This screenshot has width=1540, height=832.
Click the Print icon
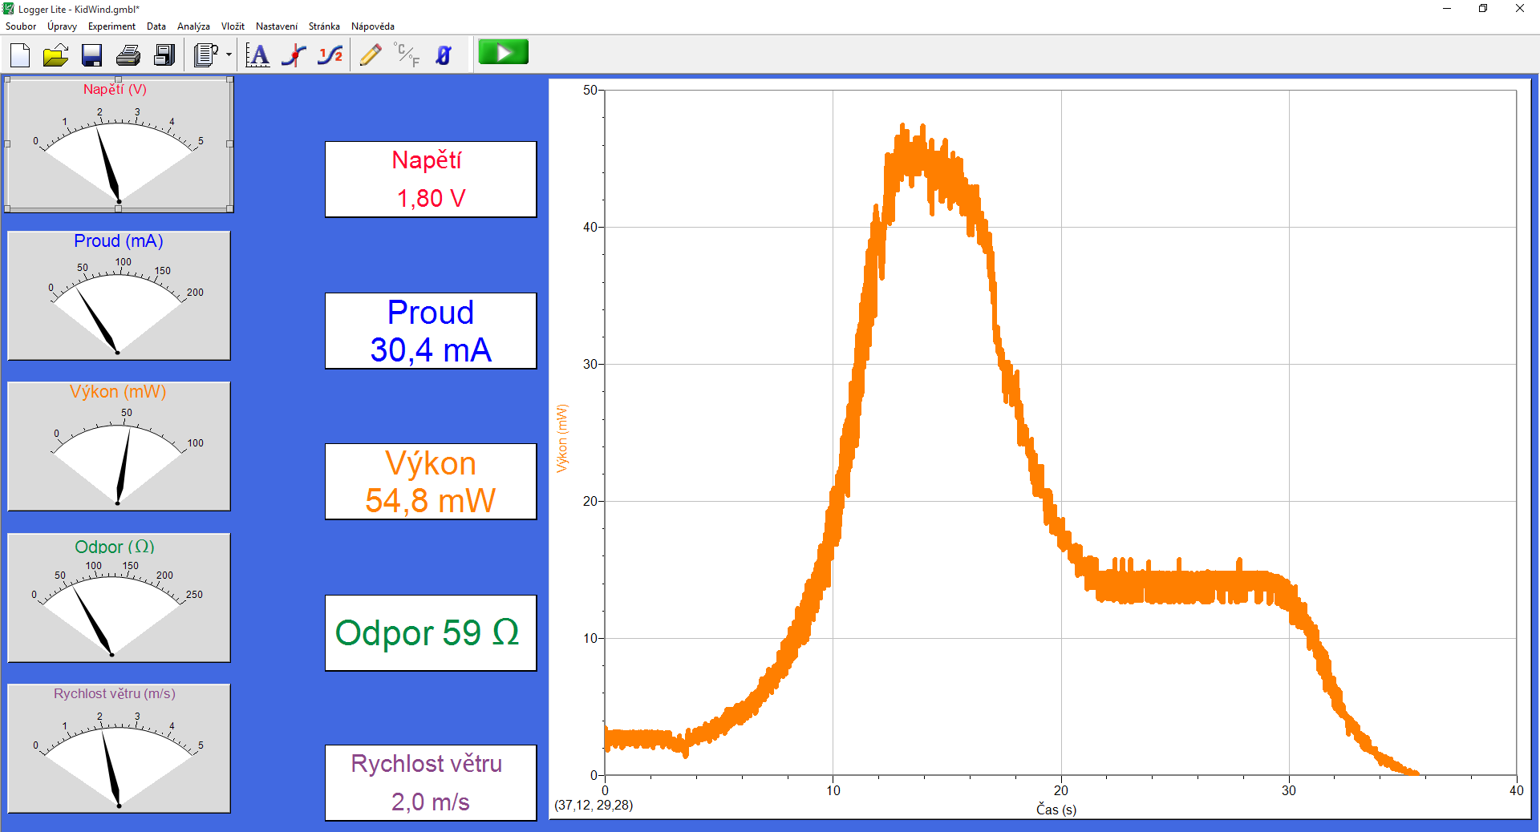128,55
